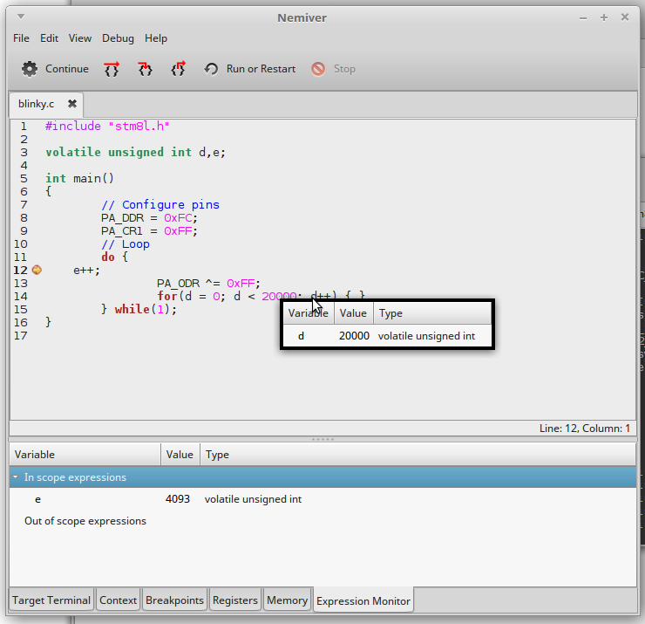Select the variable e row name
This screenshot has height=624, width=645.
tap(37, 499)
